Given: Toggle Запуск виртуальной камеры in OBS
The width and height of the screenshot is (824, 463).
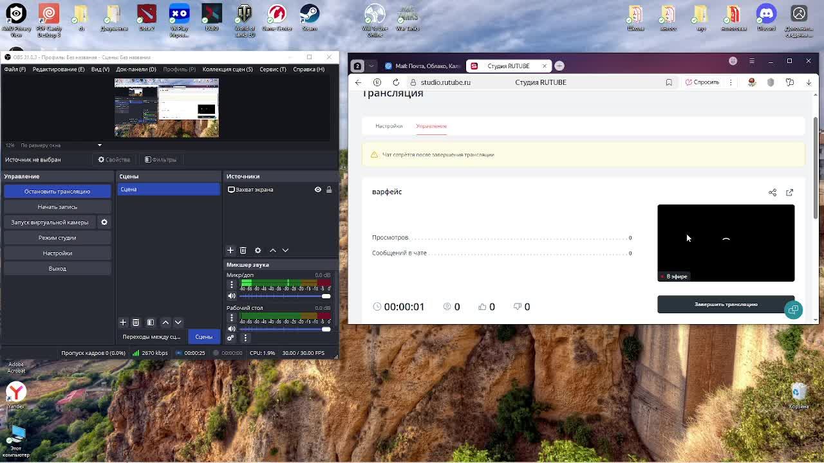Looking at the screenshot, I should (50, 222).
